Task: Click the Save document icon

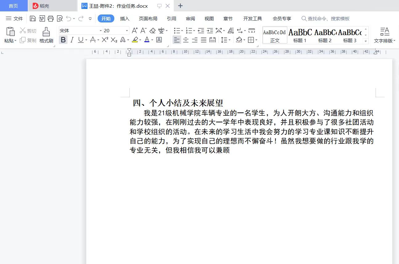Action: (x=33, y=19)
